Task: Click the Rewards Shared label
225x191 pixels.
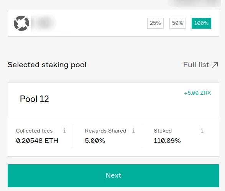Action: tap(105, 131)
